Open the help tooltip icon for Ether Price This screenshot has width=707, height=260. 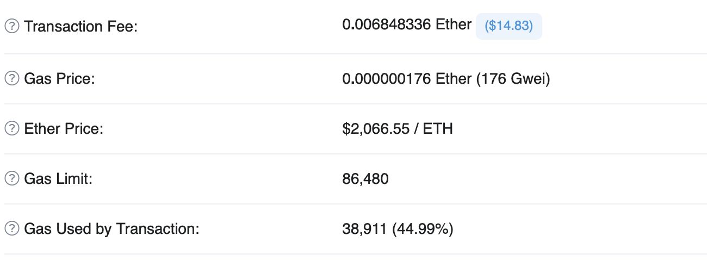11,128
